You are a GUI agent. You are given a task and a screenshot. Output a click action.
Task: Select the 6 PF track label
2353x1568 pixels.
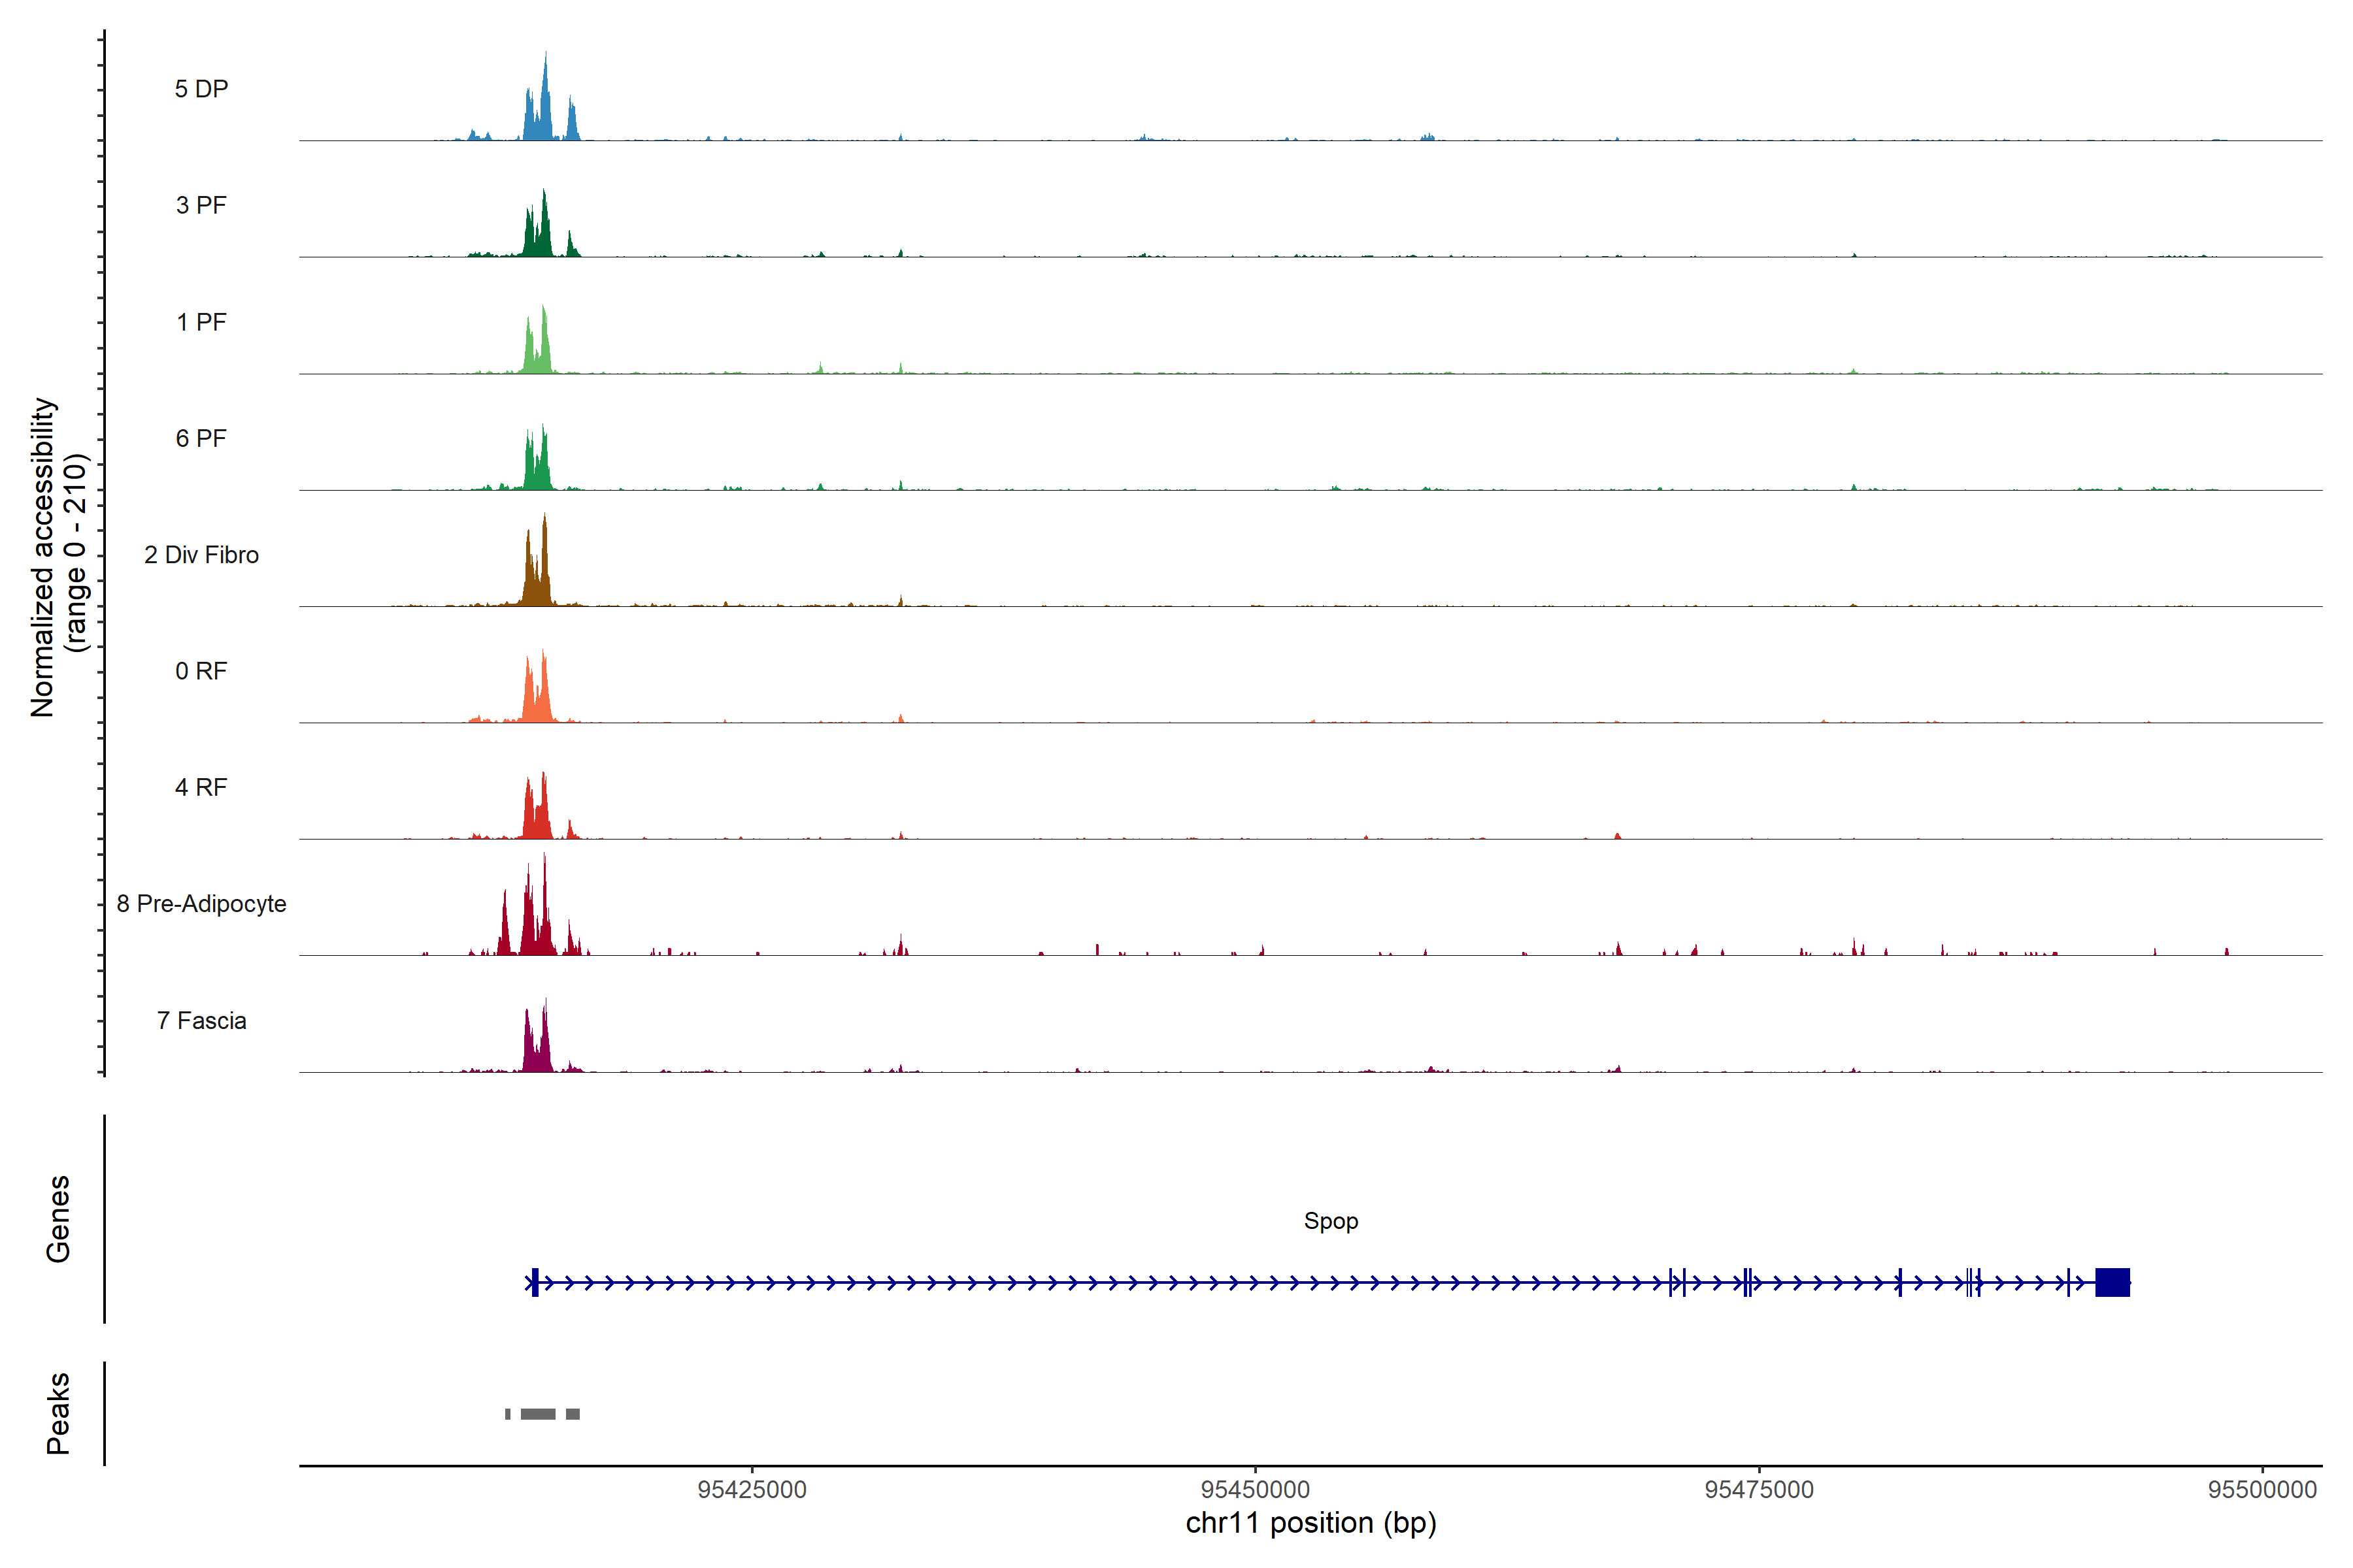click(201, 438)
